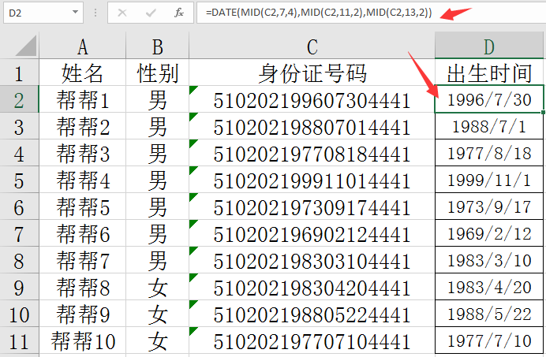Click the cell containing 帮帮5
Screen dimensions: 546x357
[83, 206]
